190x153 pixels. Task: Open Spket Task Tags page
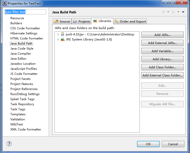[22, 99]
